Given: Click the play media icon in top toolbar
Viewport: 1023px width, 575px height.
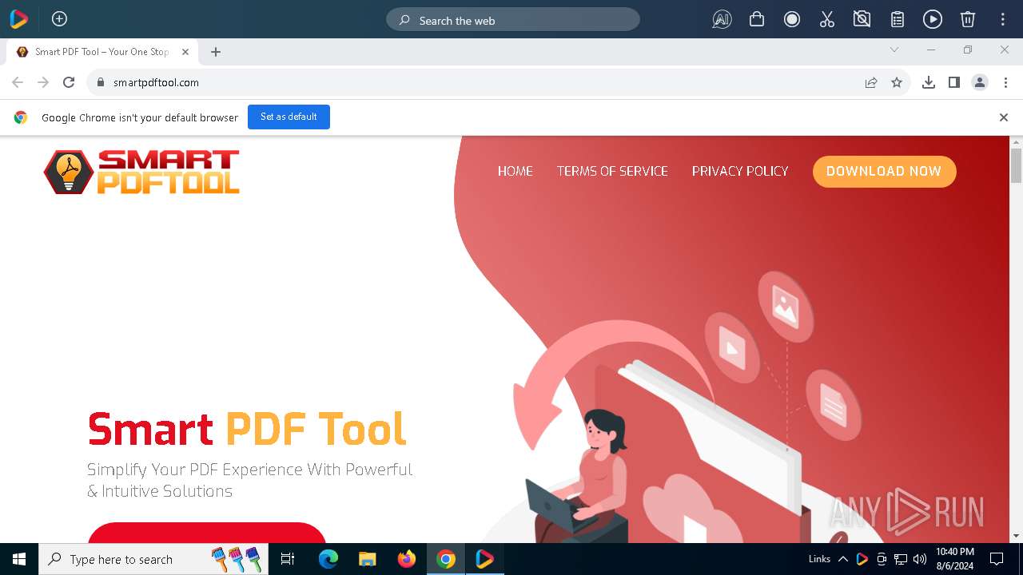Looking at the screenshot, I should 933,19.
